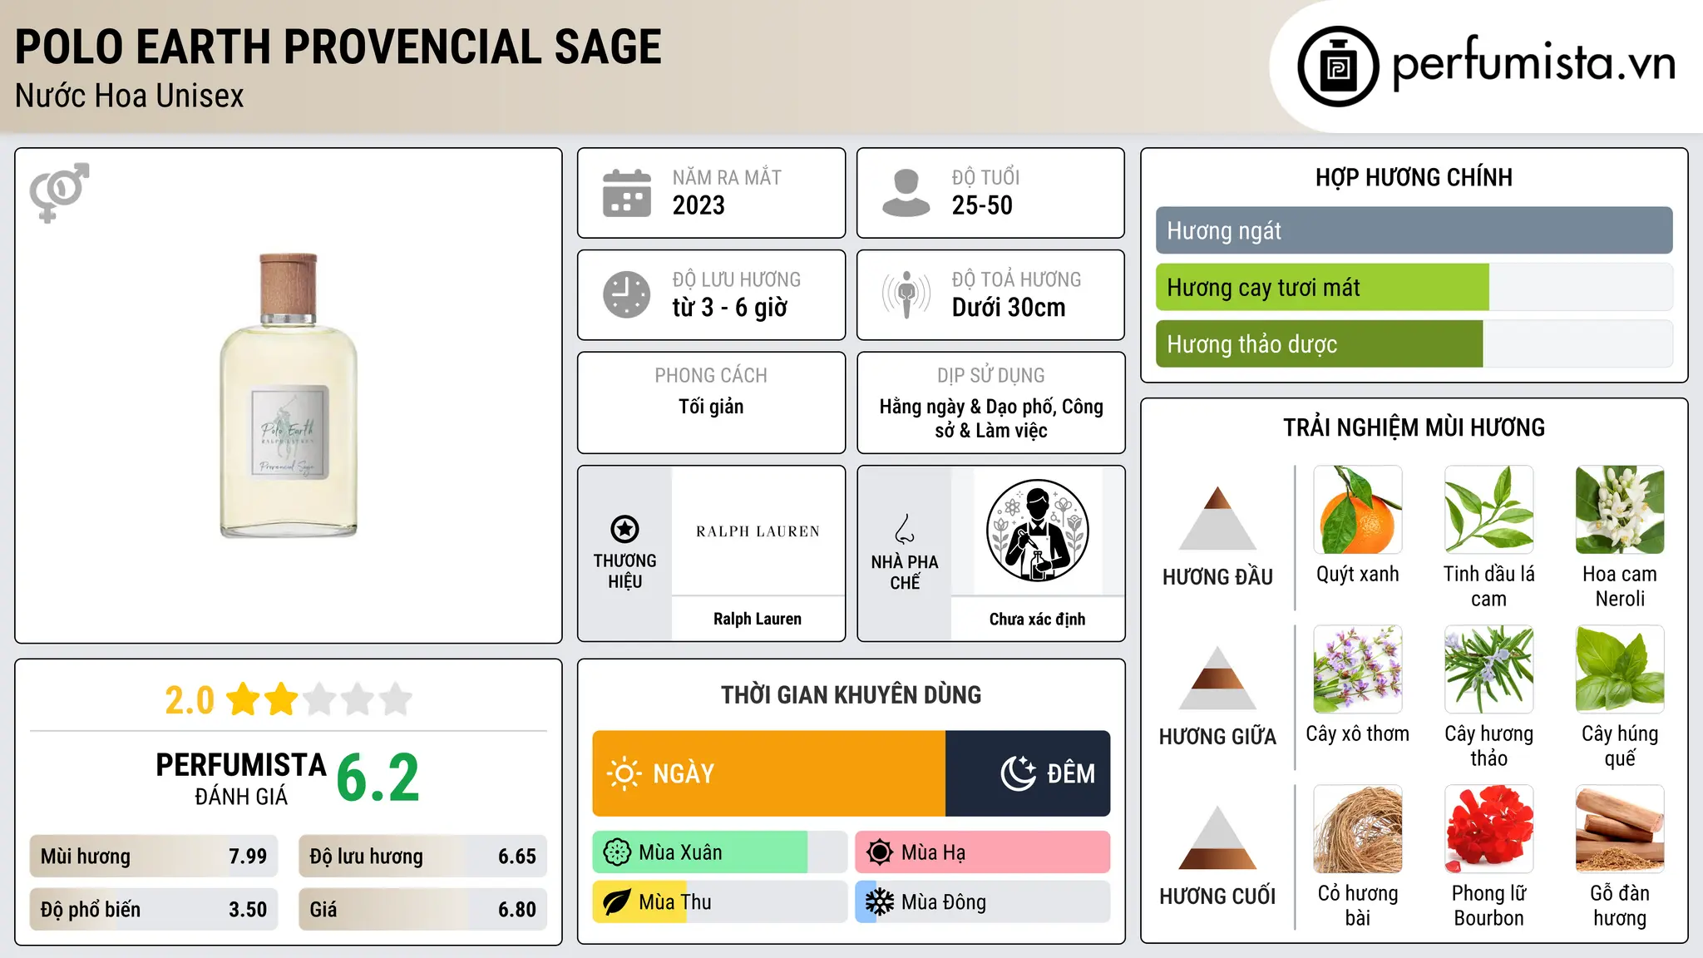The width and height of the screenshot is (1703, 958).
Task: Click the star badge icon above Thương hiệu
Action: (624, 529)
